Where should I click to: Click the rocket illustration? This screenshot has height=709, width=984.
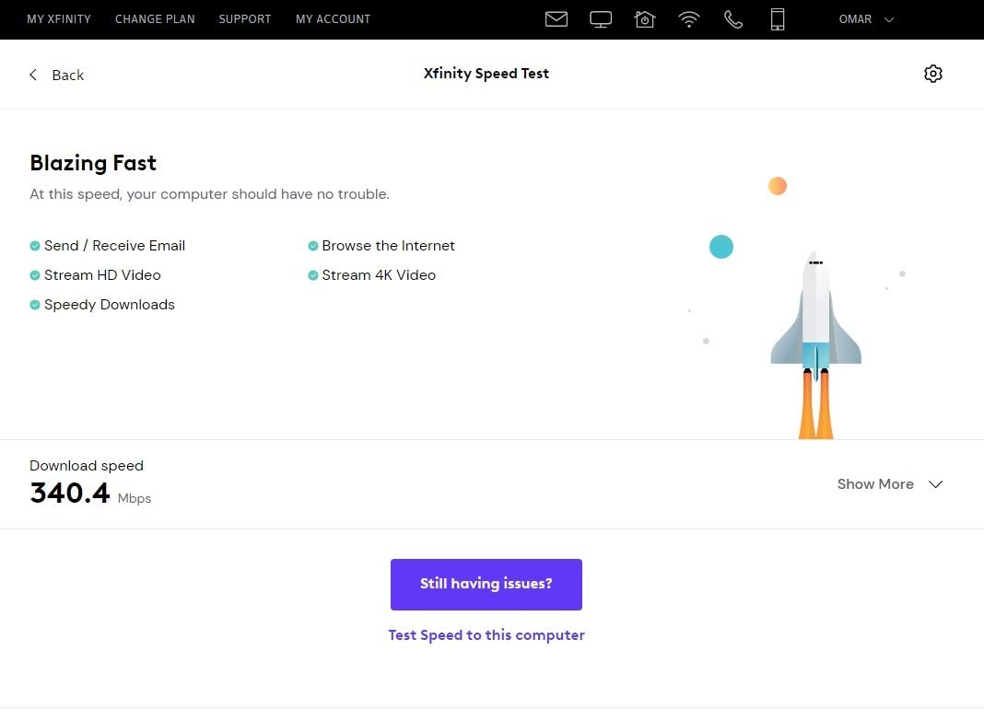tap(815, 344)
